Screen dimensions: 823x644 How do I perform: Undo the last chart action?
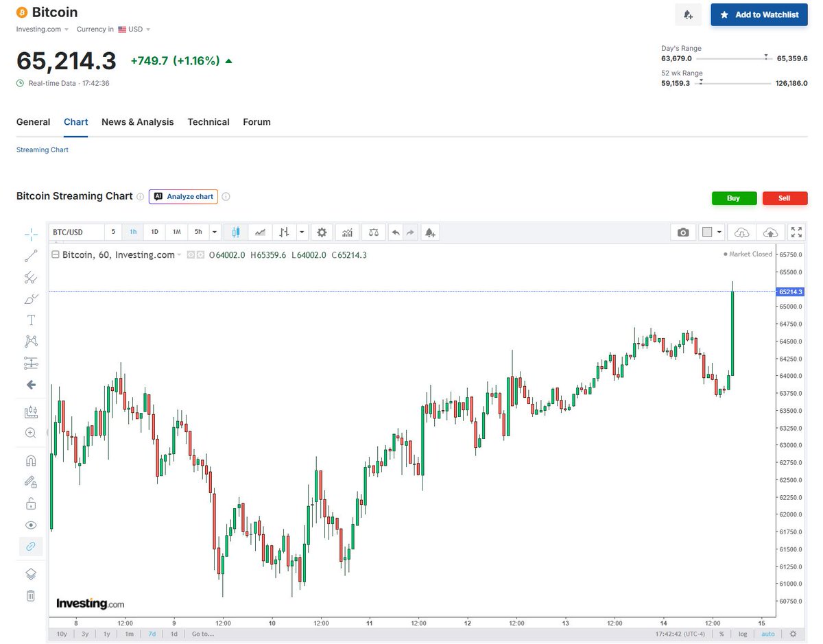click(396, 232)
